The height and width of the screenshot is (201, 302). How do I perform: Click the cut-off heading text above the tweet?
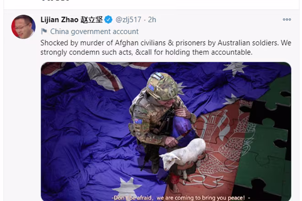click(x=55, y=0)
